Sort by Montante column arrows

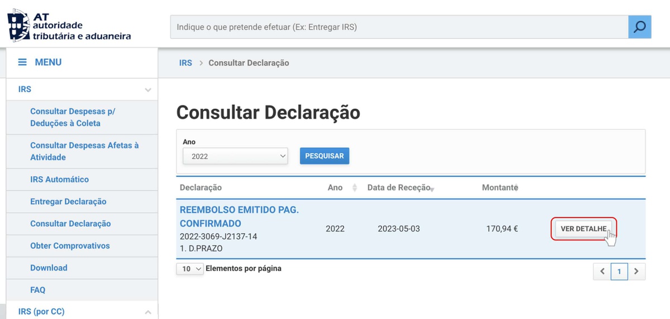[518, 188]
